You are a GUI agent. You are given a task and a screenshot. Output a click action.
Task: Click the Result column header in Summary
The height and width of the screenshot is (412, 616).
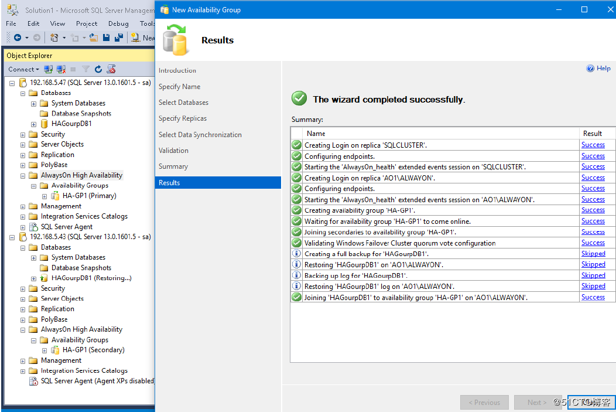[597, 133]
